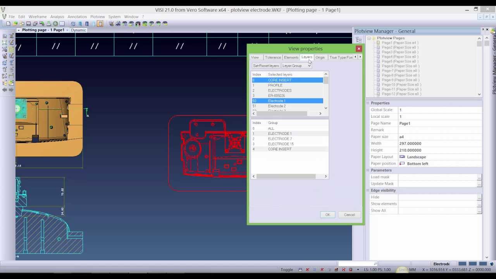
Task: Select the PROFILE layer row
Action: tap(287, 85)
